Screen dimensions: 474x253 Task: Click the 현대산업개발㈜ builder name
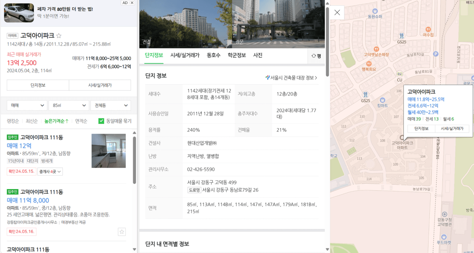pos(202,143)
